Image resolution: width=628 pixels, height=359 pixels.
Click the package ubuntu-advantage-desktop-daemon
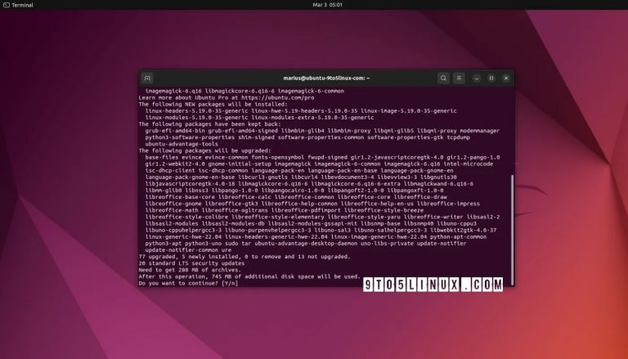306,244
